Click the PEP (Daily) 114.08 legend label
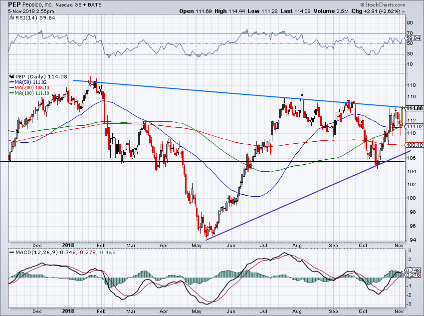 41,76
